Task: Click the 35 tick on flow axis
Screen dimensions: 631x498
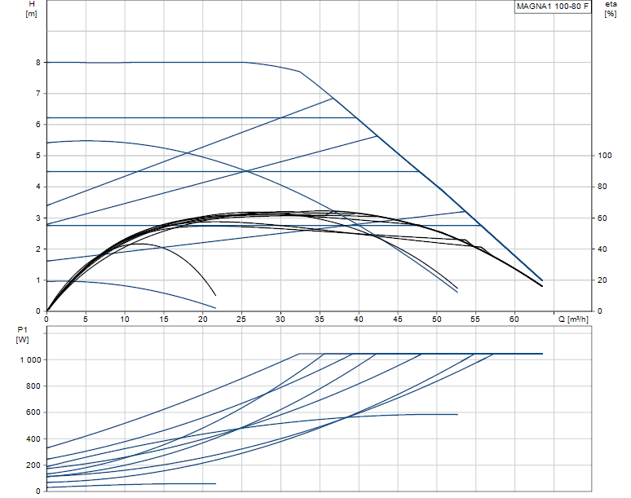Action: pyautogui.click(x=319, y=319)
